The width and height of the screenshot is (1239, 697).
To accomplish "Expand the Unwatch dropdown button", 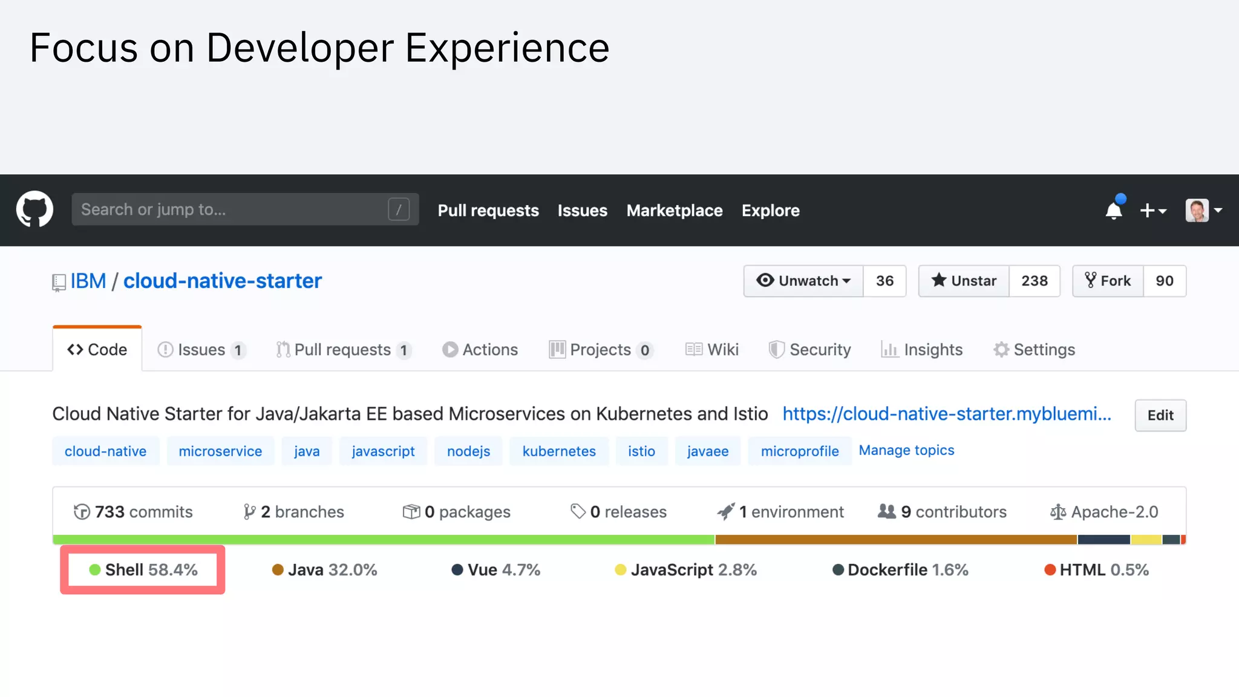I will pos(803,281).
